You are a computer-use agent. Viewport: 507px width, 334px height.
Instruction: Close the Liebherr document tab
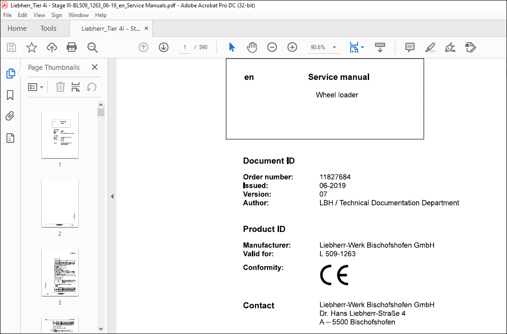[x=146, y=28]
